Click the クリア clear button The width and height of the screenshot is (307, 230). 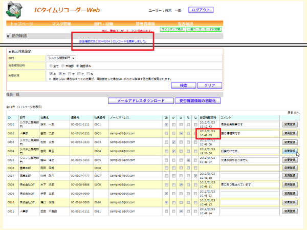pyautogui.click(x=210, y=86)
